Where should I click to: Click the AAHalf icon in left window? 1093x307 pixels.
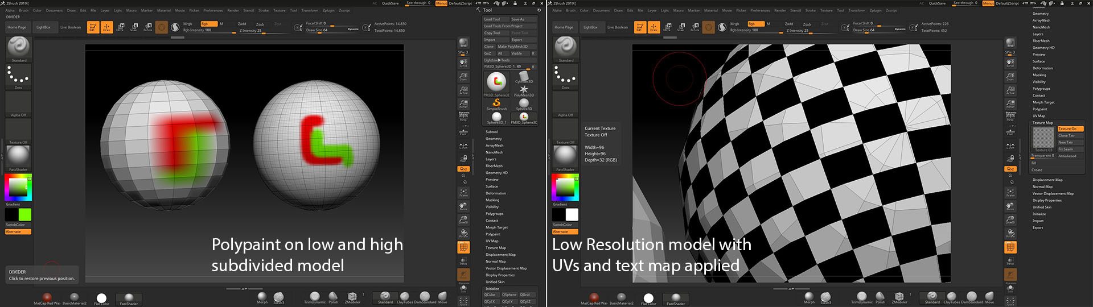coord(463,103)
